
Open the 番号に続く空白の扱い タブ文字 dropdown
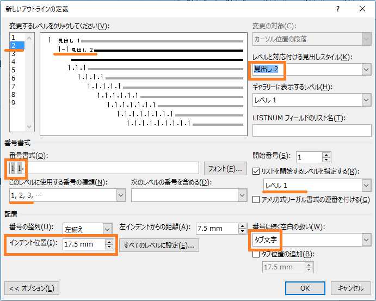366,240
